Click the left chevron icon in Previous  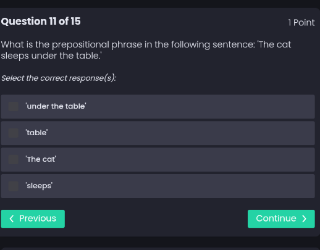pos(12,219)
